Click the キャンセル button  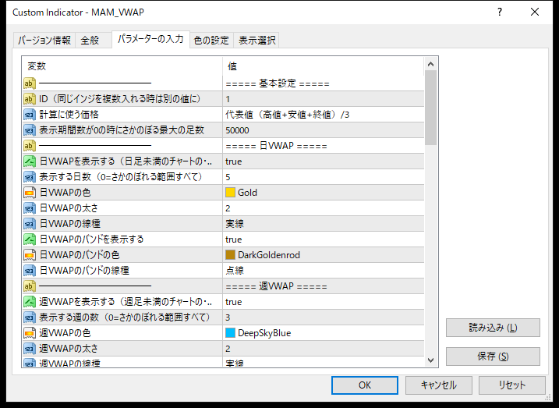(438, 385)
